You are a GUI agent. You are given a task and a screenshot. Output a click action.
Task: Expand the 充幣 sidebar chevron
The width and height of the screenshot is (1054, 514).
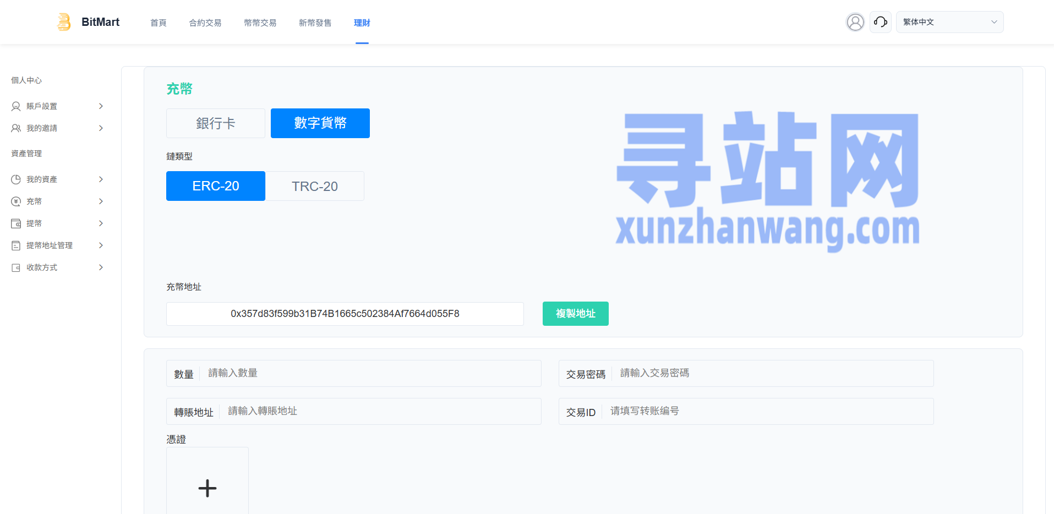101,201
